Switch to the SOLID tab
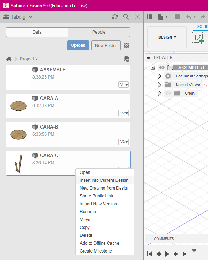Screen dimensions: 208x260 click(202, 26)
